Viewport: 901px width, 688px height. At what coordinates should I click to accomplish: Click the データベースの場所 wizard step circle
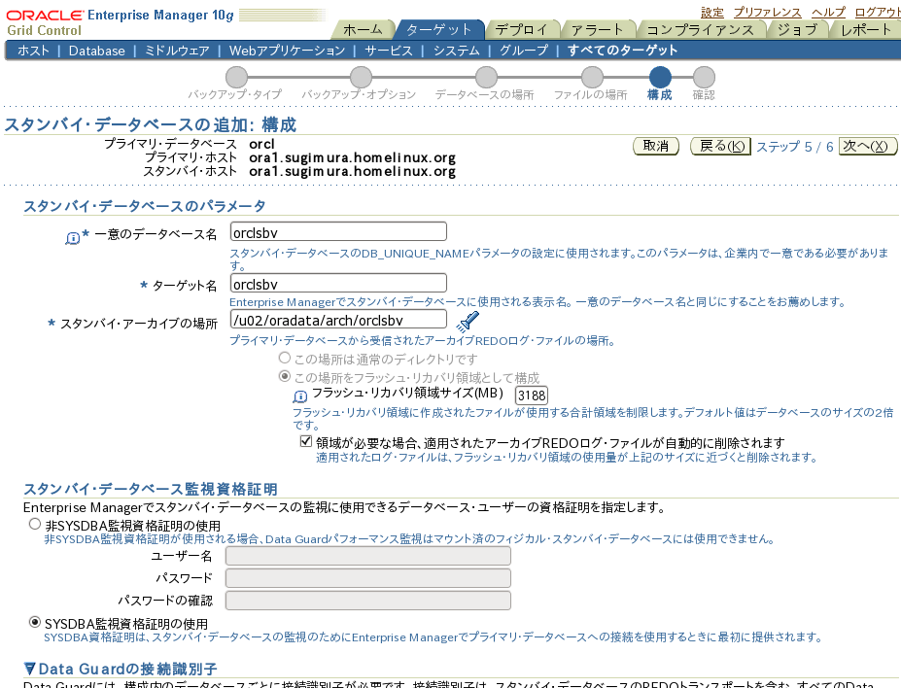(x=486, y=77)
